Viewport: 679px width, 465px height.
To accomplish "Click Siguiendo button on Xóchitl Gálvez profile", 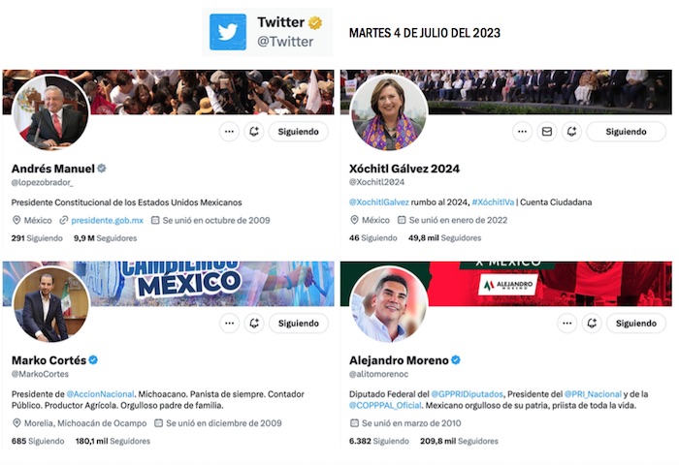I will point(627,132).
